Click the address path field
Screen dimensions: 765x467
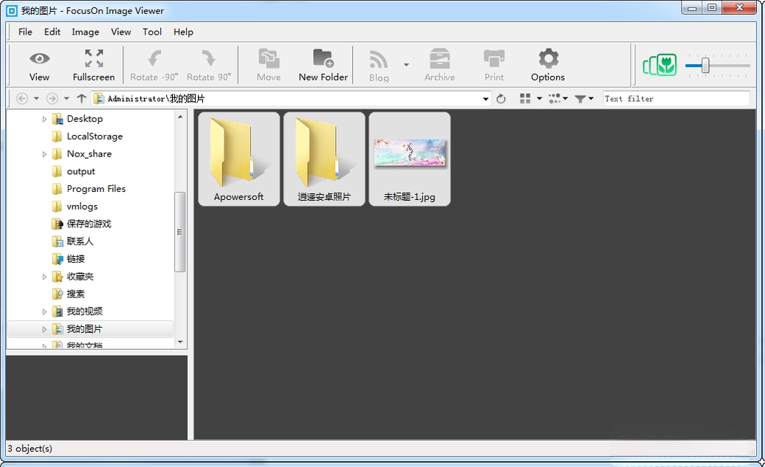tap(291, 98)
